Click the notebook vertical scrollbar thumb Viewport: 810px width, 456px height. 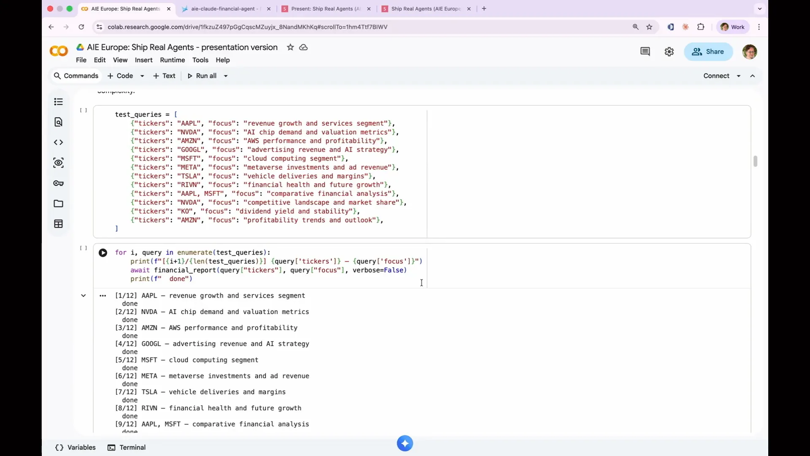point(755,161)
